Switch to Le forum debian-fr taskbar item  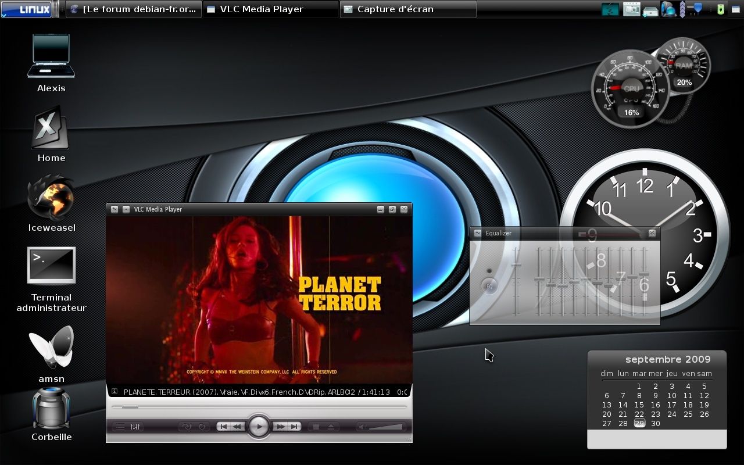pyautogui.click(x=134, y=9)
